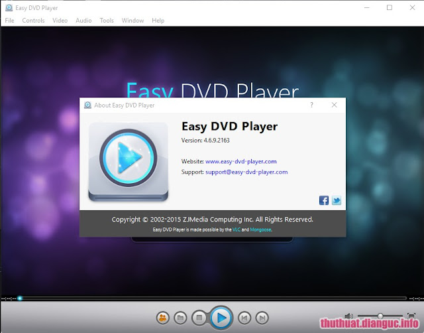Minimize the Easy DVD Player window

(366, 7)
